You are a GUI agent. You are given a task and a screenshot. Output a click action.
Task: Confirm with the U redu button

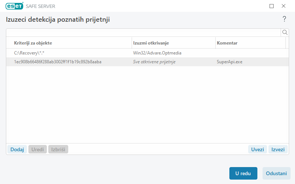tap(243, 173)
